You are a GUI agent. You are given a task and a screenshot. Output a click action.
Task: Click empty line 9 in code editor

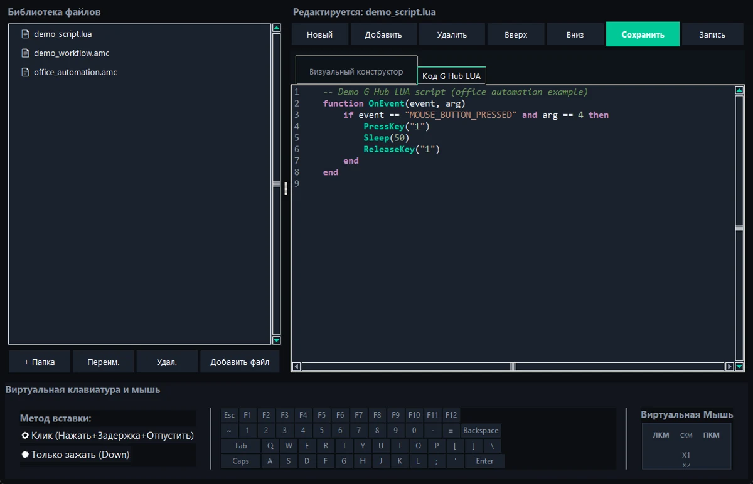click(x=515, y=184)
